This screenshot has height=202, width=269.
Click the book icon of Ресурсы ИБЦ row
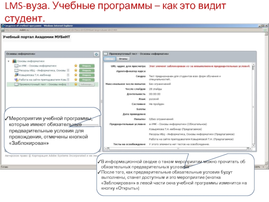click(x=16, y=70)
